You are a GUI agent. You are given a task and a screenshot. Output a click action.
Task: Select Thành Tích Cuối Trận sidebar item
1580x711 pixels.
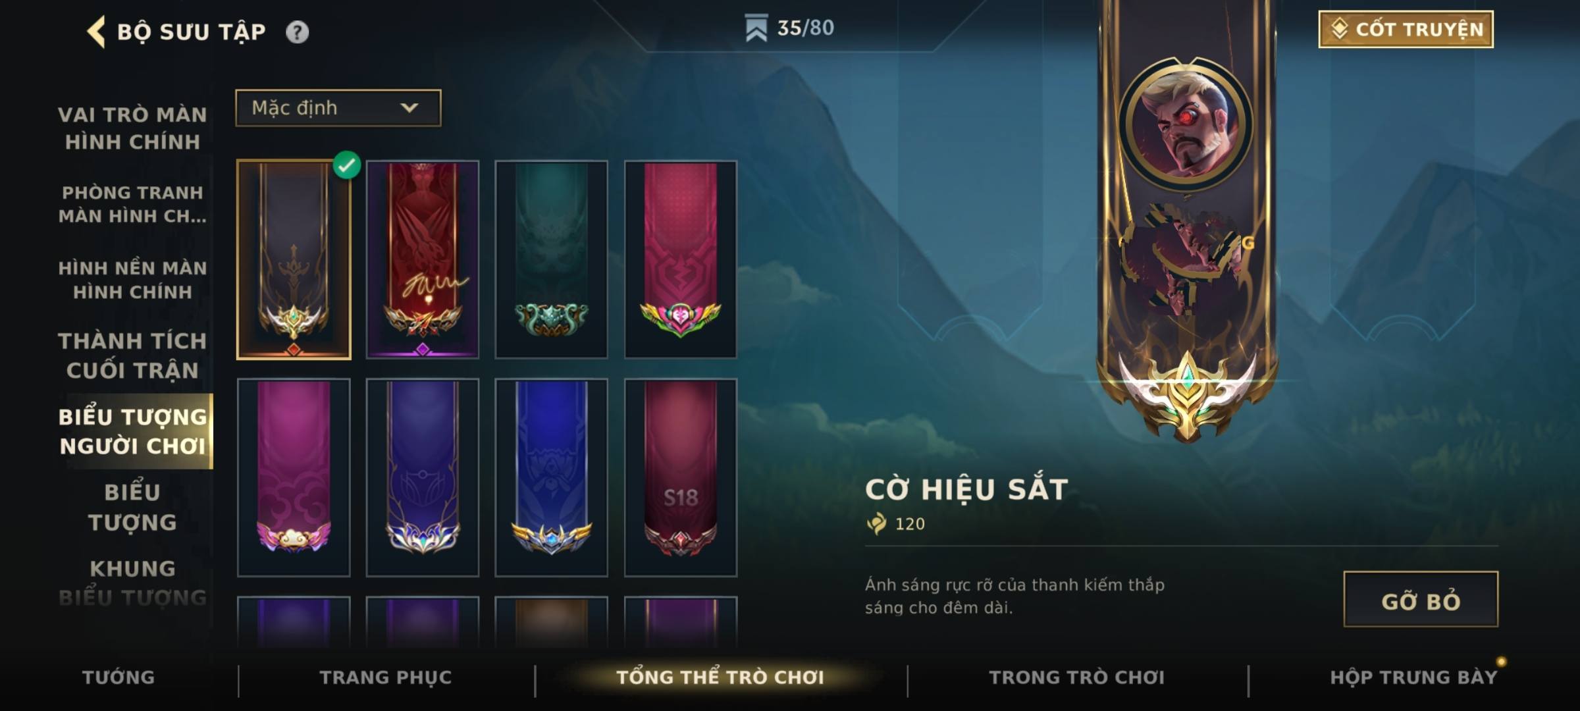[132, 355]
